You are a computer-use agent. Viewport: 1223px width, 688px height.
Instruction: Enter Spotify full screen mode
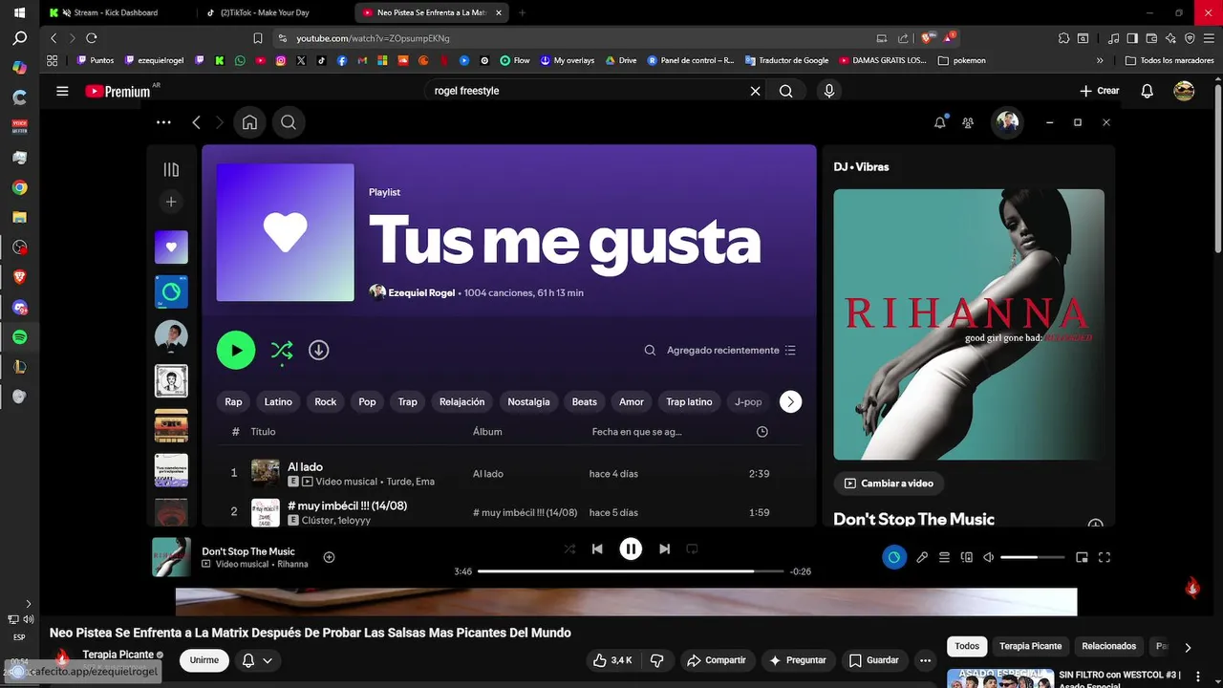1105,557
